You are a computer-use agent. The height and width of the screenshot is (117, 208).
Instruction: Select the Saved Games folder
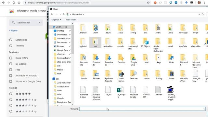click(x=121, y=76)
